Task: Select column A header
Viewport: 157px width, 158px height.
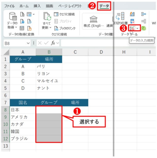Action: coord(23,52)
